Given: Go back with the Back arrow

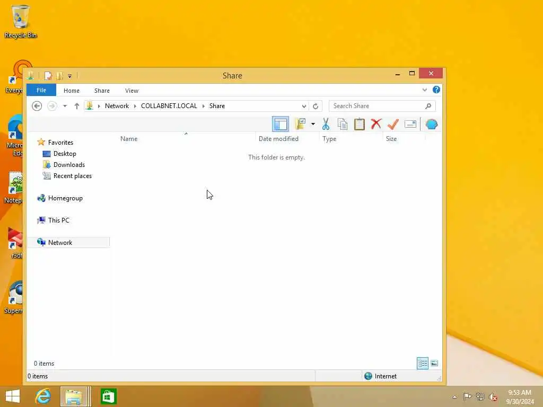Looking at the screenshot, I should 37,106.
